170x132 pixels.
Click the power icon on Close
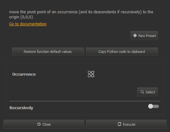click(x=39, y=124)
